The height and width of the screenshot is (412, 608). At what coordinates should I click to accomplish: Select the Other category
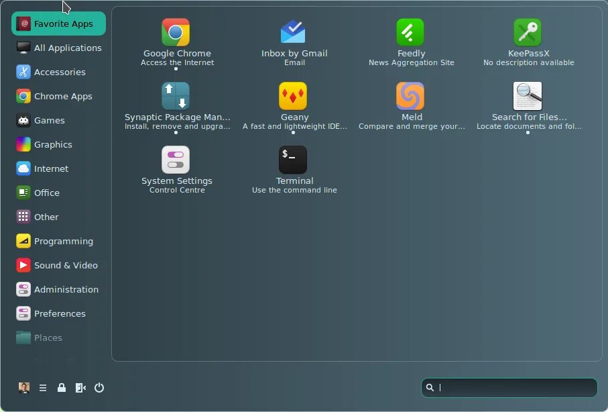(58, 217)
